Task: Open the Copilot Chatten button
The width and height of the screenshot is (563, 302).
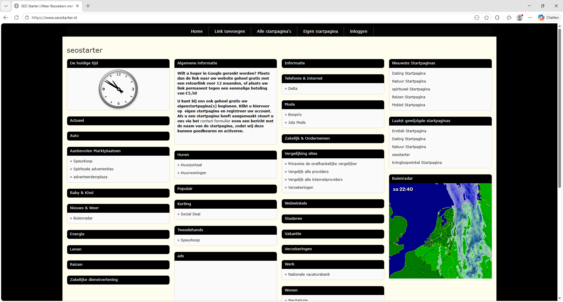Action: [x=548, y=18]
